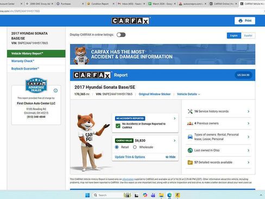Open the Warranty Check sidebar item

point(23,61)
